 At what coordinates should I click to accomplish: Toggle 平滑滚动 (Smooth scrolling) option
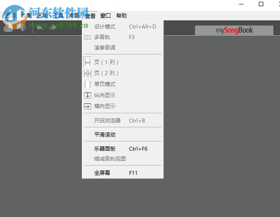tap(123, 134)
